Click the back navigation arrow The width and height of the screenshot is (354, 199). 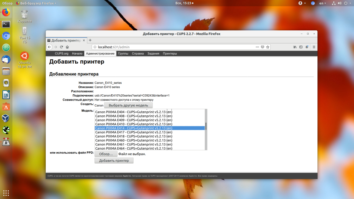tap(49, 47)
